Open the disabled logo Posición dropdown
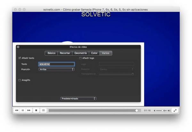 pos(116,70)
